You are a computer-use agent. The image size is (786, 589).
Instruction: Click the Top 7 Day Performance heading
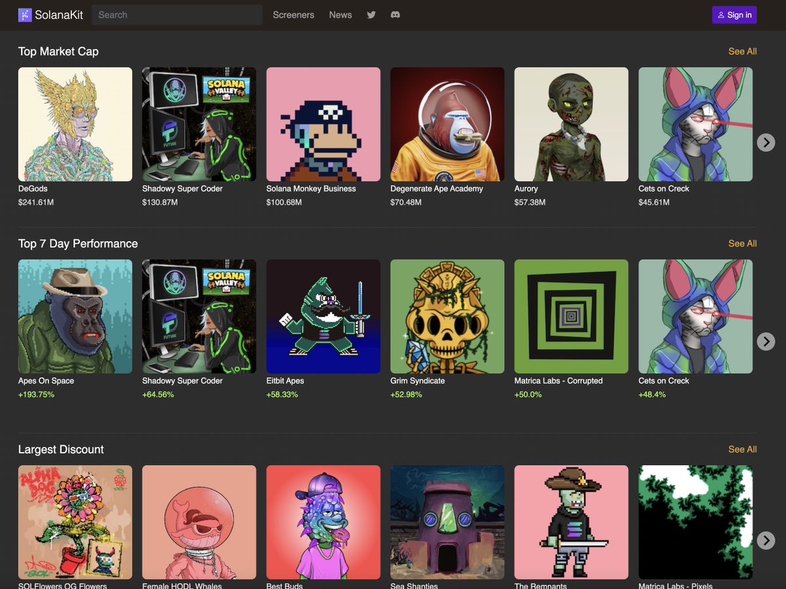78,244
